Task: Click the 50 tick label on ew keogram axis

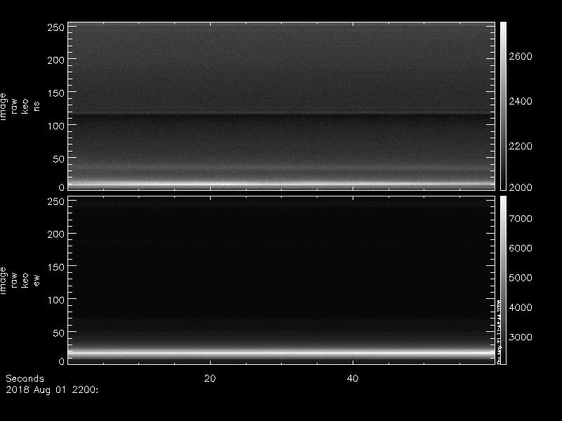Action: 58,333
